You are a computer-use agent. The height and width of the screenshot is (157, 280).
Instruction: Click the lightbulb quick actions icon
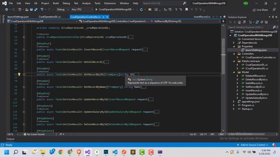(x=19, y=75)
